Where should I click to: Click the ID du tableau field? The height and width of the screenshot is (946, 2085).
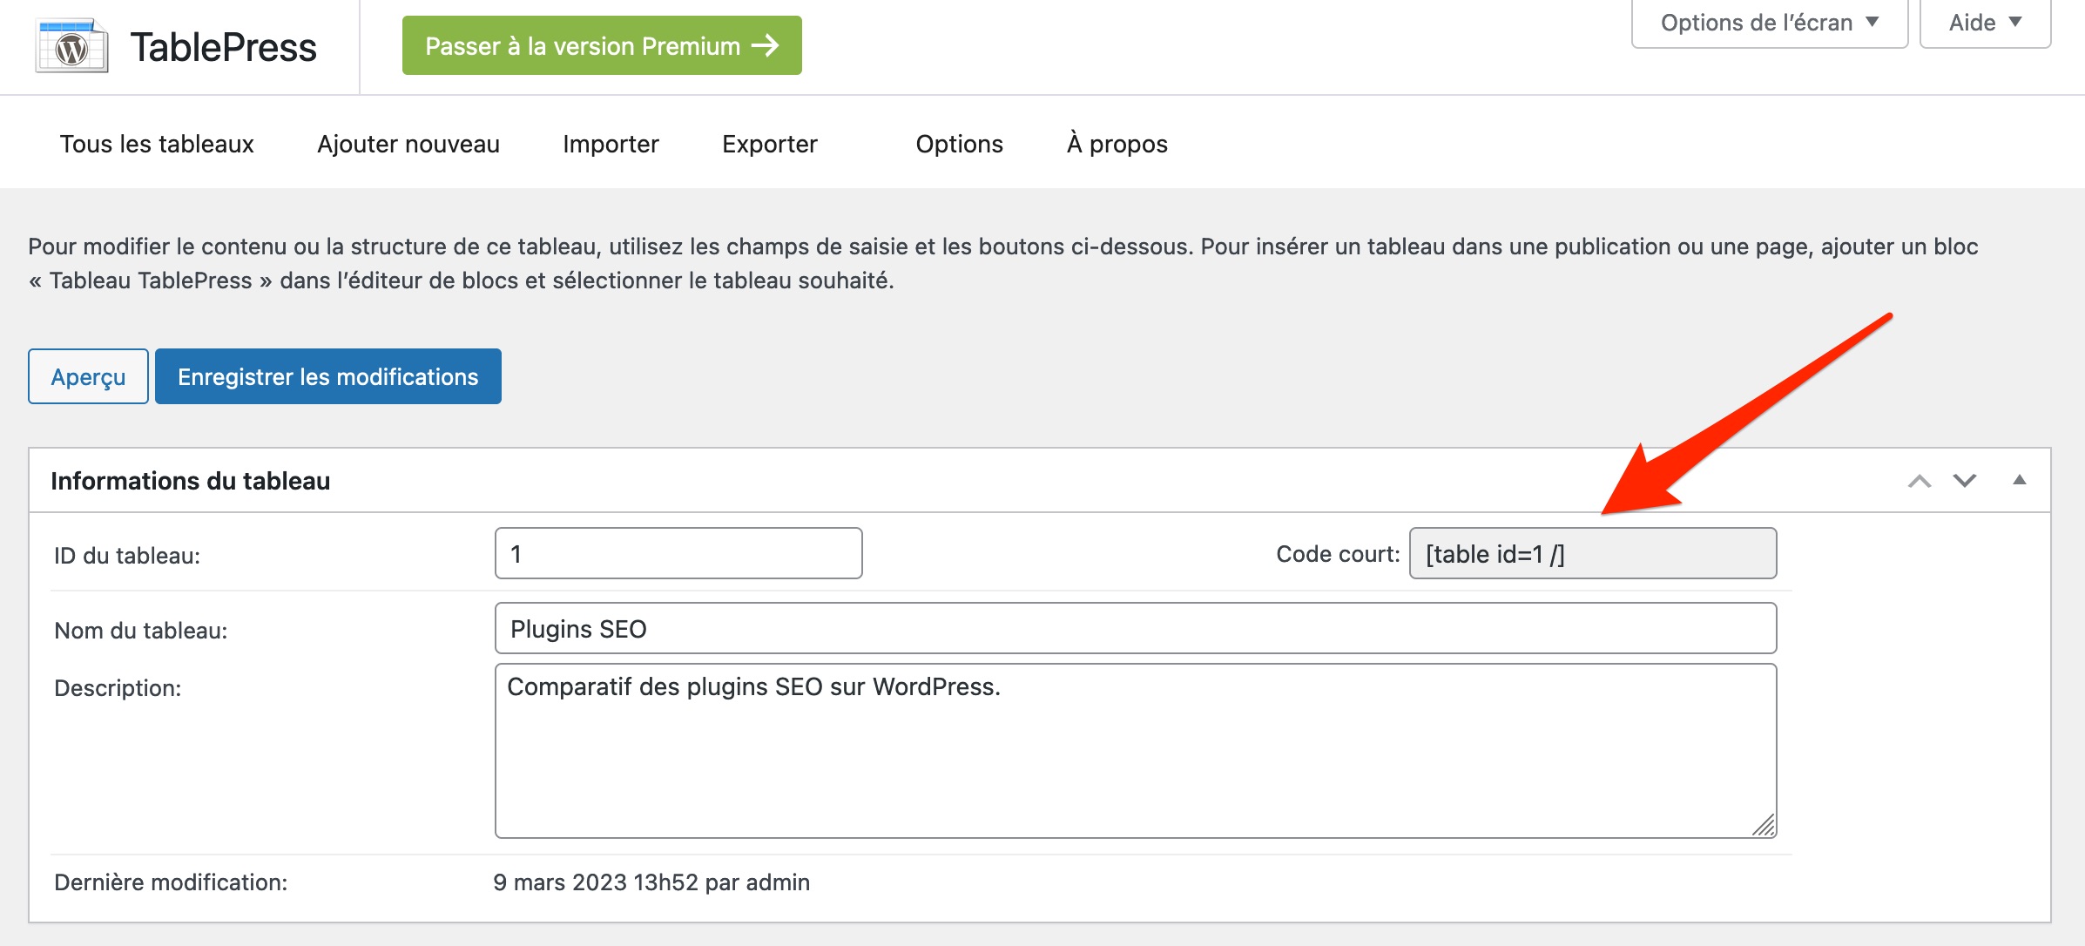[x=678, y=553]
